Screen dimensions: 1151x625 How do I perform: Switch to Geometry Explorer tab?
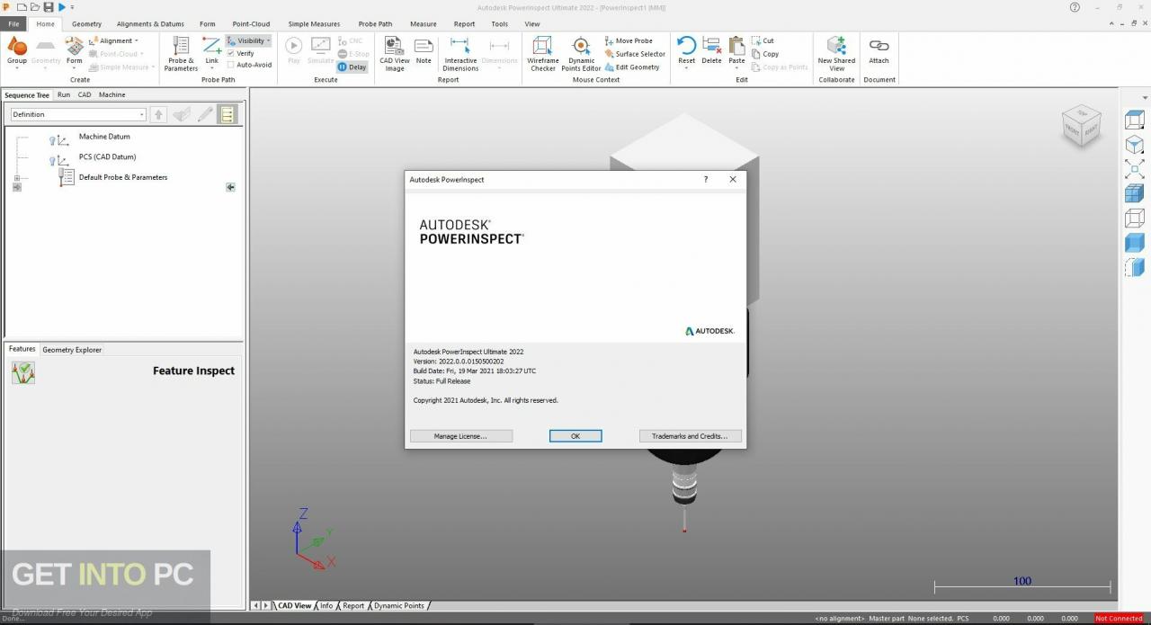coord(72,350)
